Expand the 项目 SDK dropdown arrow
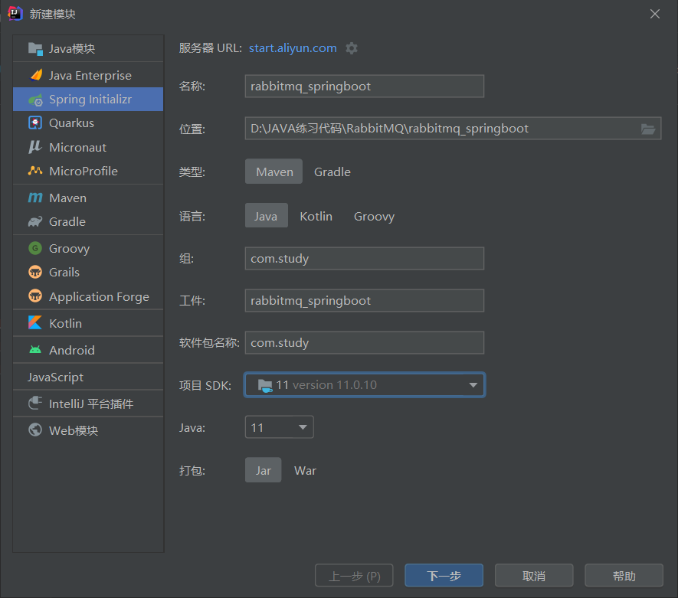The image size is (678, 598). click(473, 385)
